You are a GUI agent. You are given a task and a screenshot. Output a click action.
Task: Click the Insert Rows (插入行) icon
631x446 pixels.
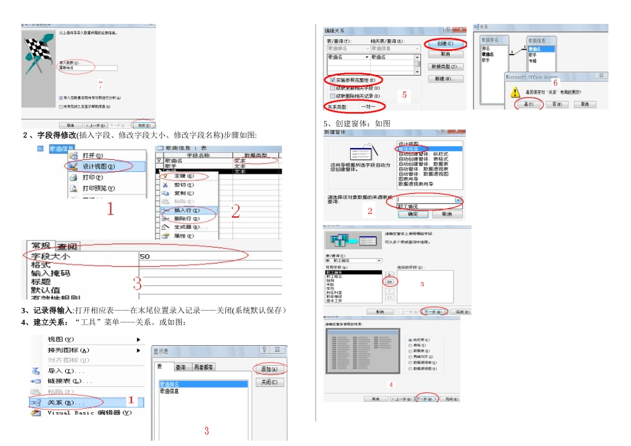165,210
